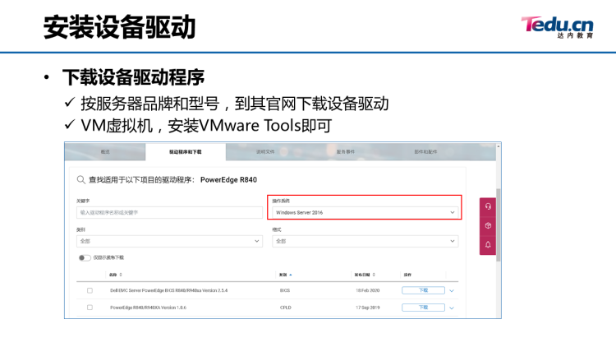Click the line 按服务器品牌和型号，到其官网下载设备驱动
The height and width of the screenshot is (347, 616).
(x=235, y=104)
